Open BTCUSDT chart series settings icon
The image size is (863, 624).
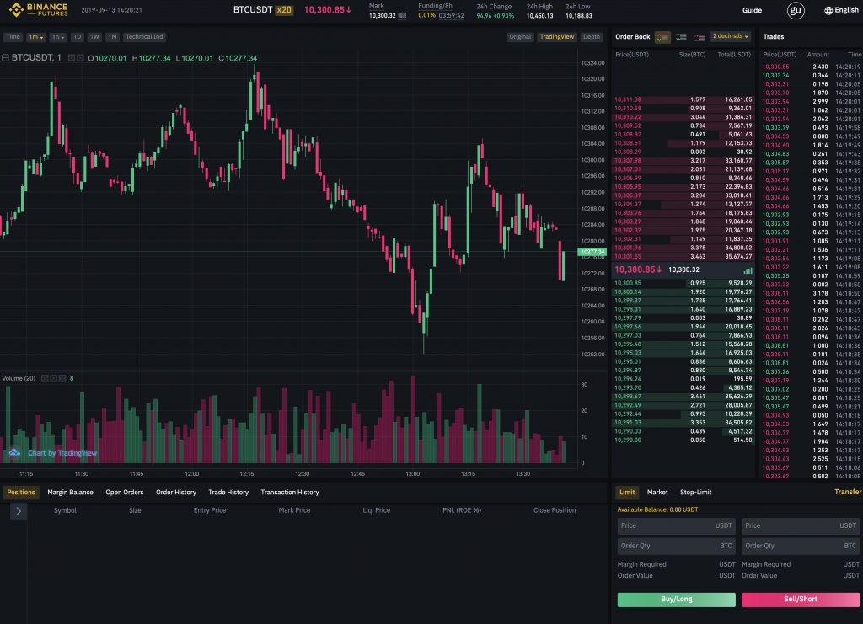pos(80,58)
